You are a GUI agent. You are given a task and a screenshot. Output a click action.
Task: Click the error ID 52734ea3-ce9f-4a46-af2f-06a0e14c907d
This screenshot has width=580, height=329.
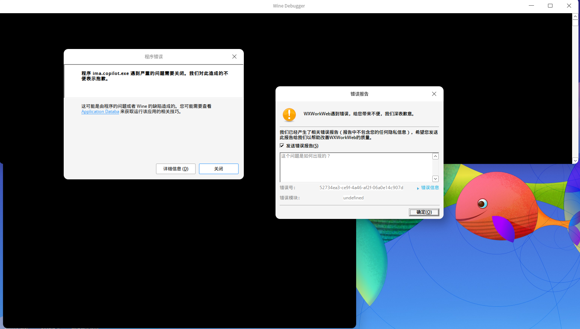[361, 188]
